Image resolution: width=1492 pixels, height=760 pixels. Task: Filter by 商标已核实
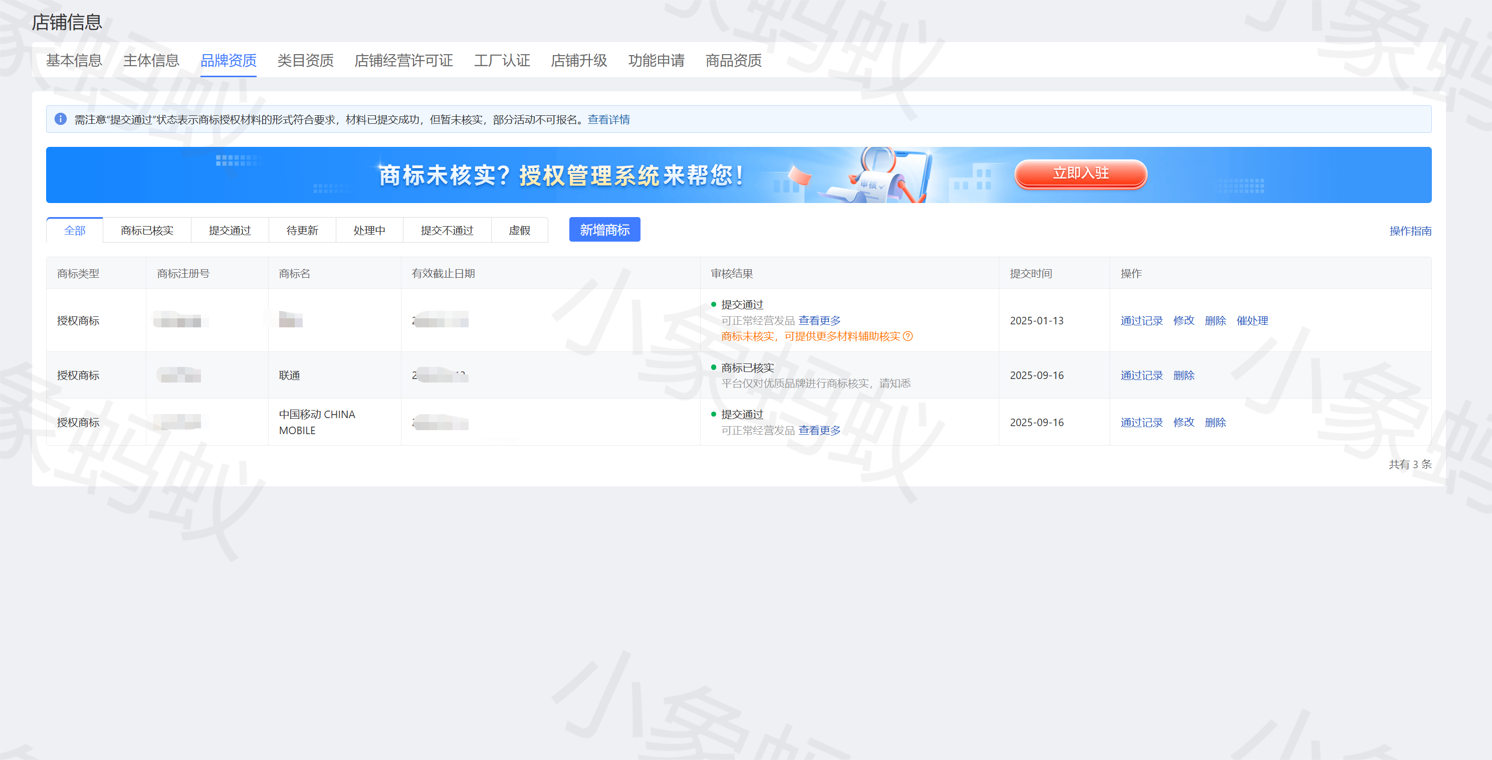[147, 231]
